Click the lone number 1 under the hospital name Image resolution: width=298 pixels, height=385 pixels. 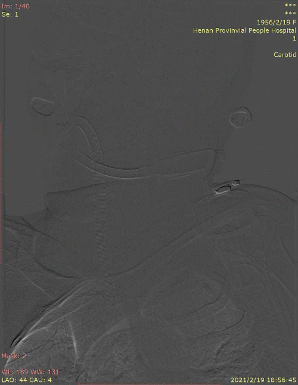pyautogui.click(x=294, y=39)
